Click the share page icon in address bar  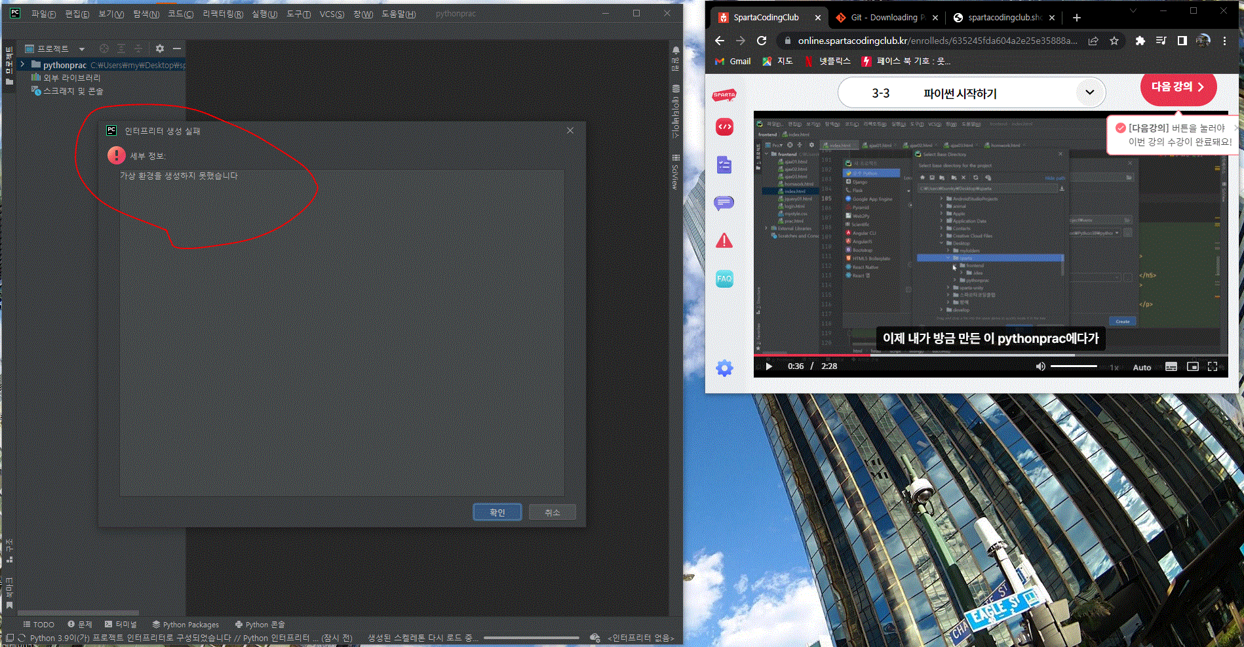[x=1093, y=41]
